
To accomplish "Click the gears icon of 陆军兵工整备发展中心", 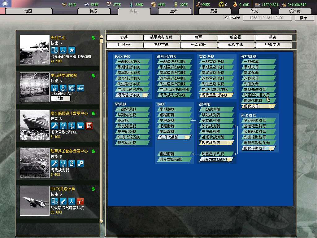I will [80, 164].
